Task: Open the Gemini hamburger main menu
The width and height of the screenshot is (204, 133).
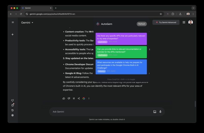Action: [13, 22]
